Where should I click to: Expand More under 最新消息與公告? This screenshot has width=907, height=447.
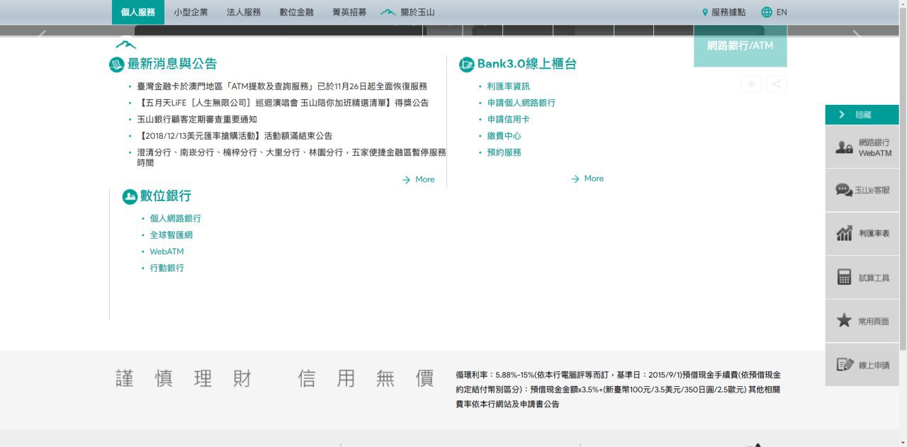pos(418,180)
